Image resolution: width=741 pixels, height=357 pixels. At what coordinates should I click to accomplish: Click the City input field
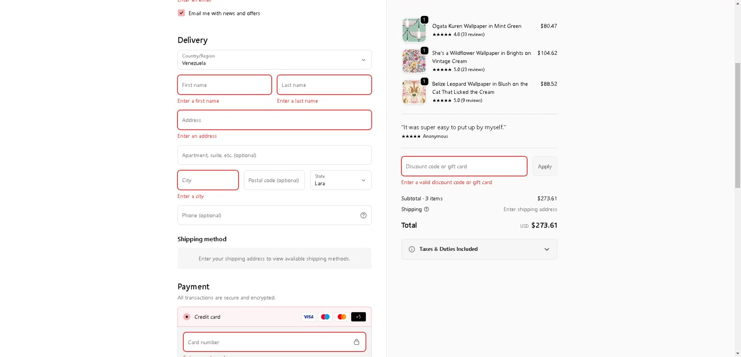pos(208,180)
